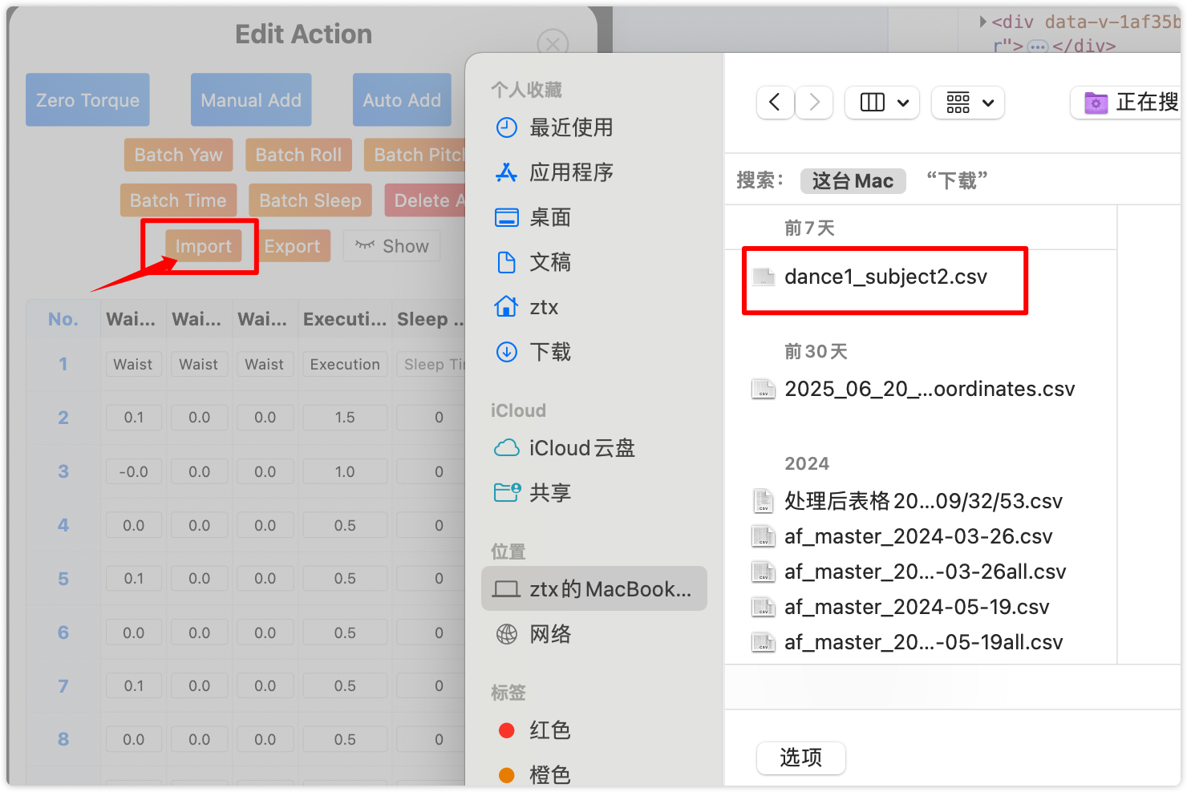Select search scope 这台 Mac
Image resolution: width=1187 pixels, height=792 pixels.
[x=853, y=181]
